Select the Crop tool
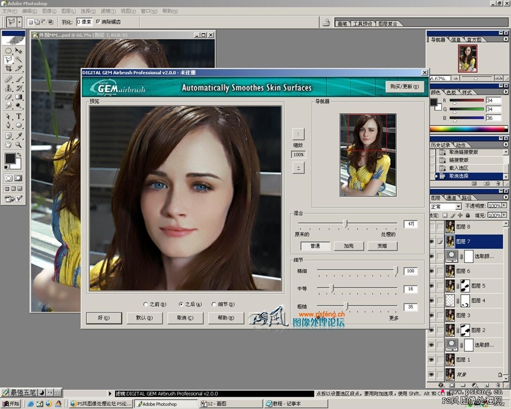 point(8,68)
